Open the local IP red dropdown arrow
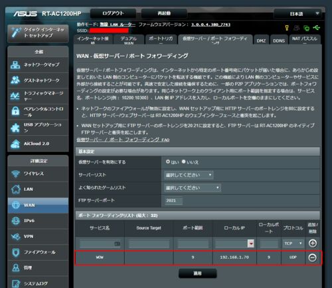Screen dimensions: 332x288 (x=251, y=243)
